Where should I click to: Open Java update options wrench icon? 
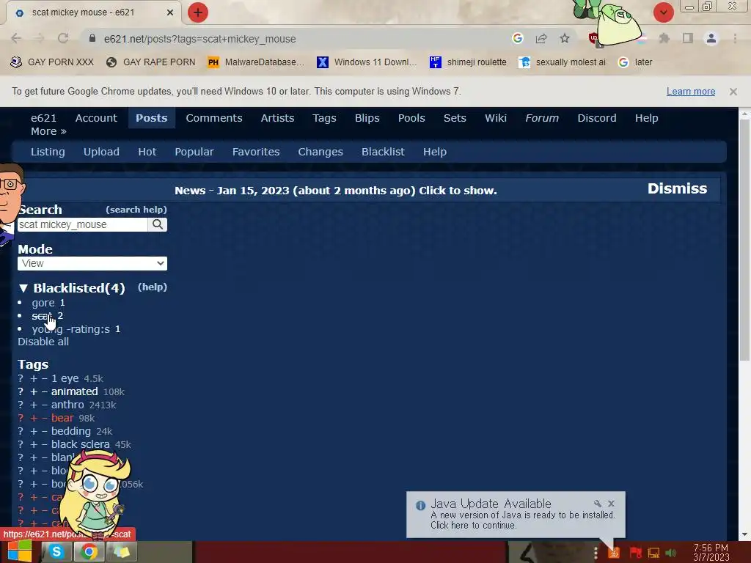(x=597, y=504)
